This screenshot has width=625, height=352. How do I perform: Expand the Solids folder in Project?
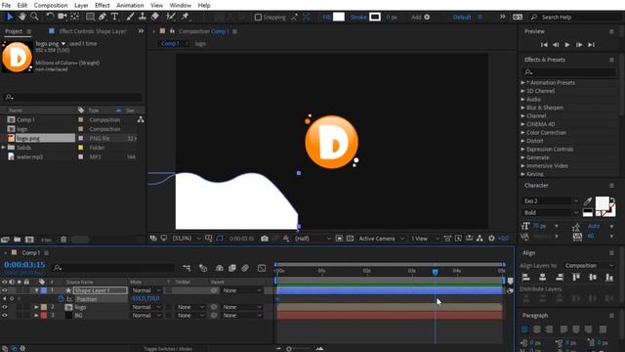[4, 148]
